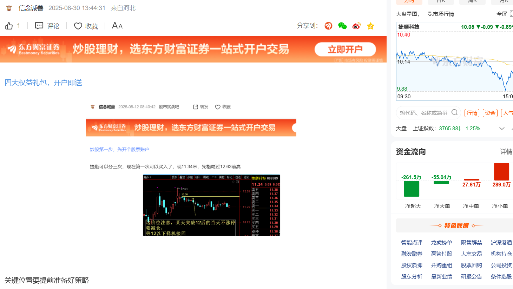Share to QQ Zone star icon

click(370, 26)
